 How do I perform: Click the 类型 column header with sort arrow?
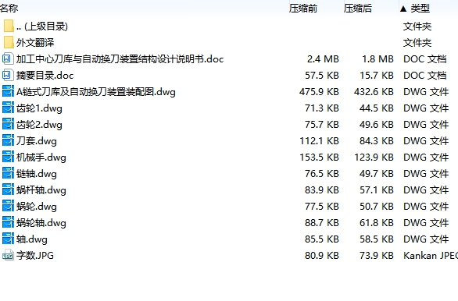[415, 8]
